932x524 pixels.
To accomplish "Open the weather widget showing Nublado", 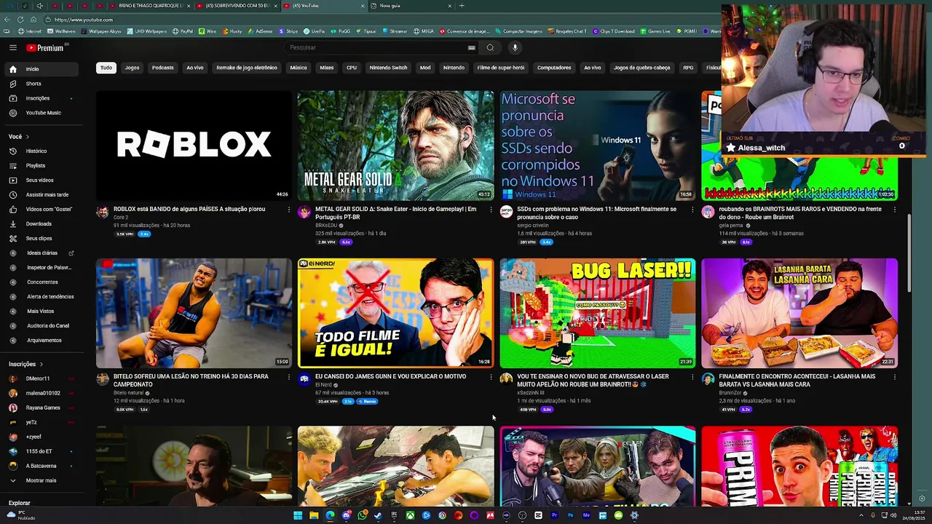I will [x=20, y=515].
